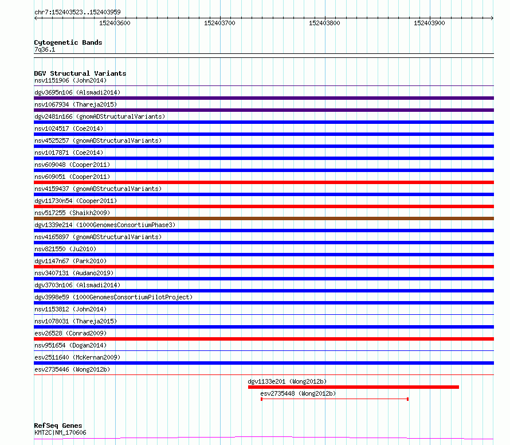This screenshot has height=445, width=510.
Task: Click the dgv11730n54 (Cooper2011) label
Action: (76, 201)
